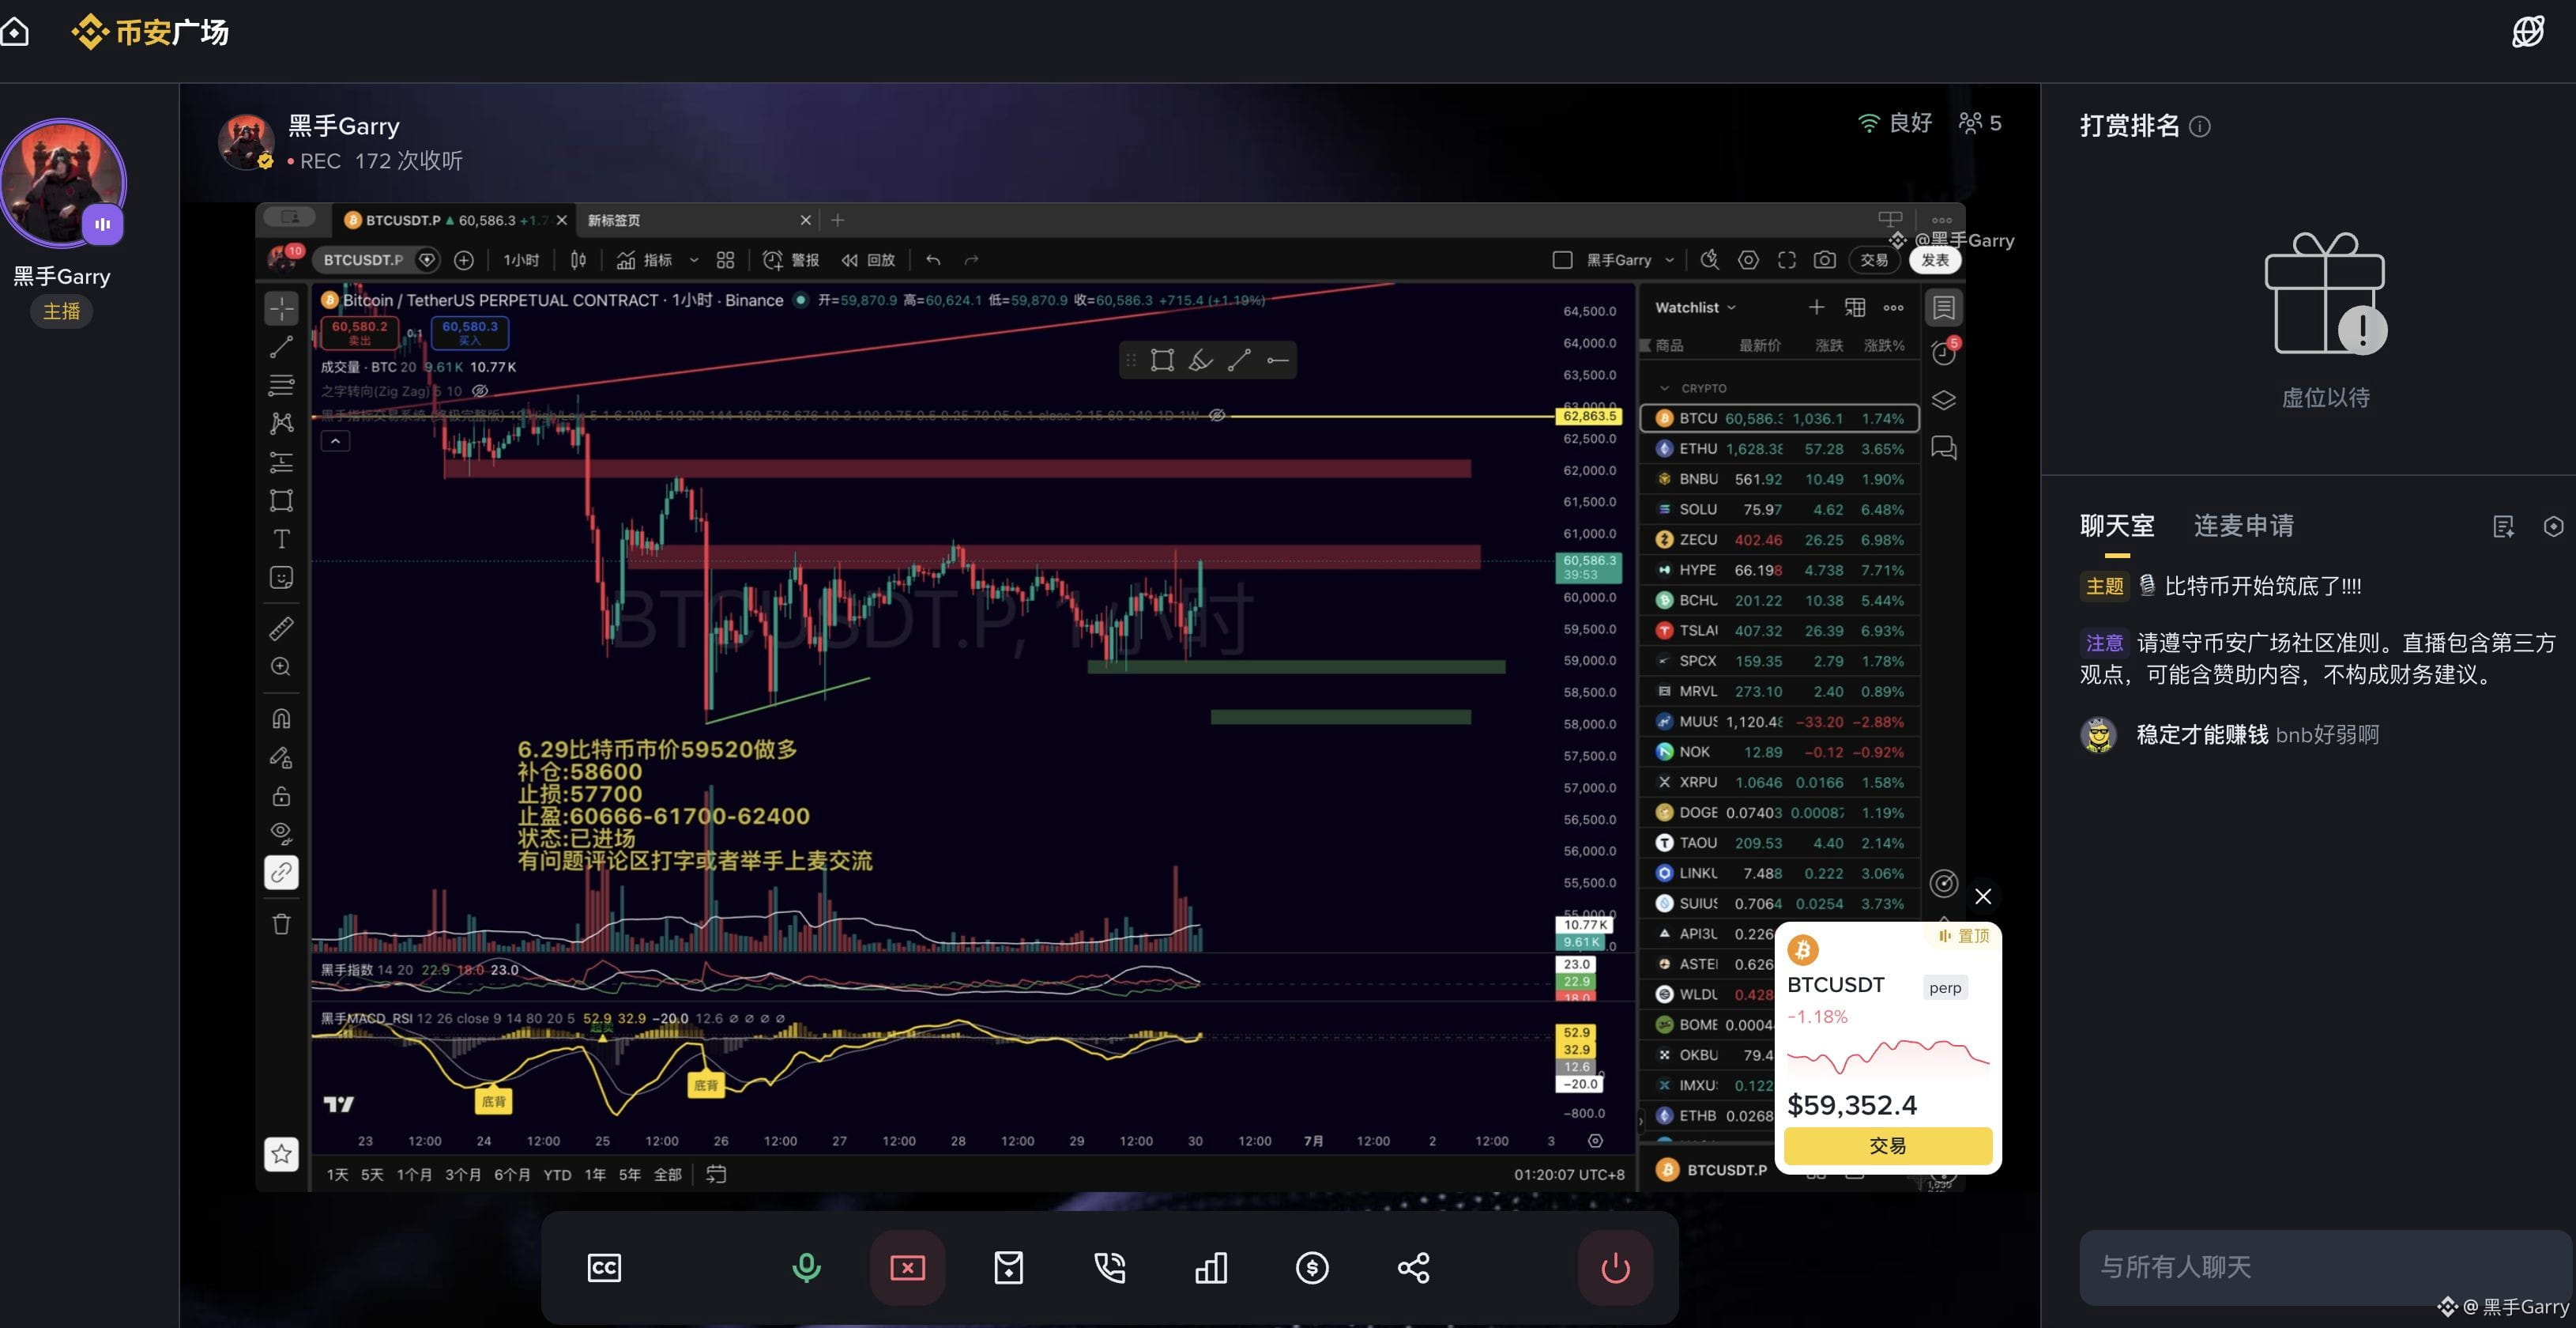This screenshot has height=1328, width=2576.
Task: Expand the 黑手Garry layout dropdown
Action: pos(1669,260)
